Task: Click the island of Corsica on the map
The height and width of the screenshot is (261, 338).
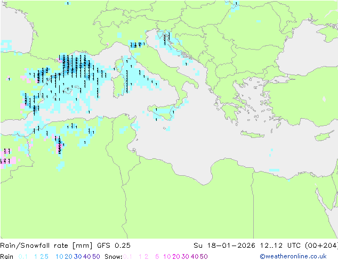Action: [119, 65]
